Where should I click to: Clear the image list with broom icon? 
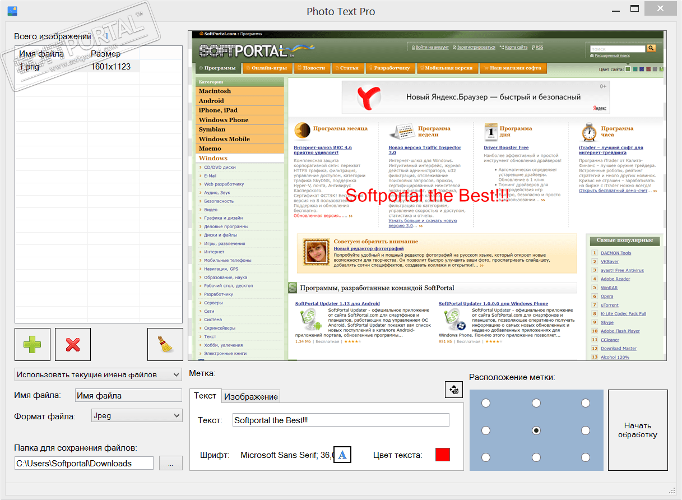coord(165,344)
